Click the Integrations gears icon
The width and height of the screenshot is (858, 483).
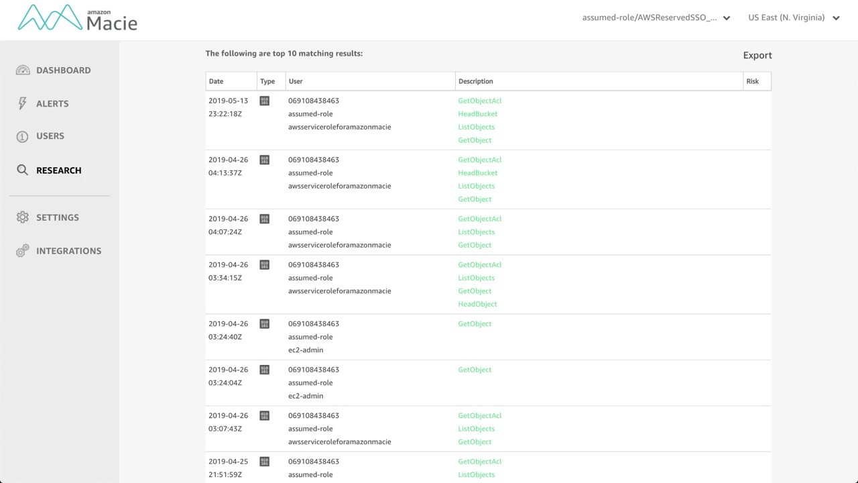click(x=23, y=251)
